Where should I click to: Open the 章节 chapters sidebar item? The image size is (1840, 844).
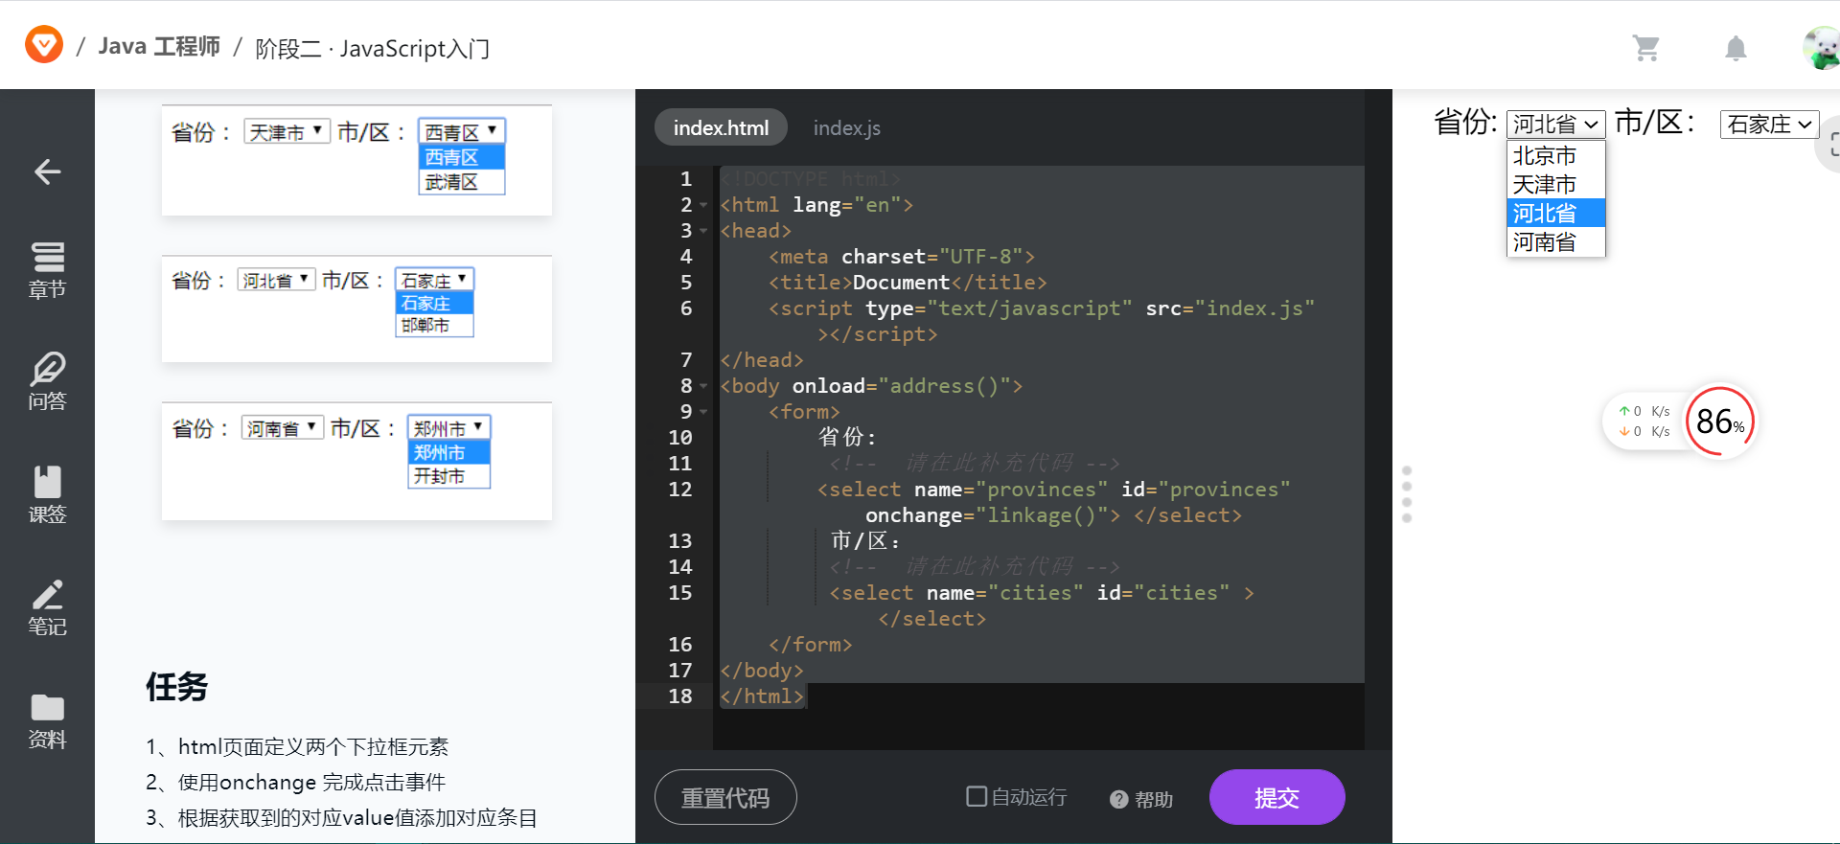click(47, 271)
